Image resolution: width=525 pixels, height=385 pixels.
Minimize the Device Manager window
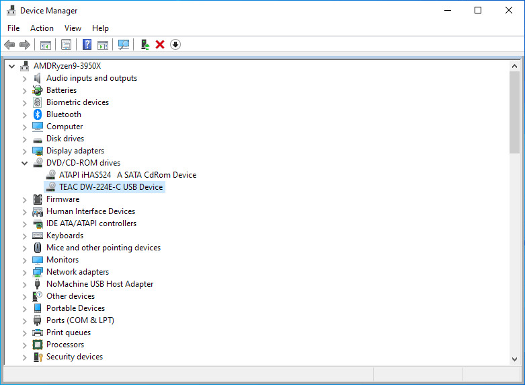[x=448, y=10]
